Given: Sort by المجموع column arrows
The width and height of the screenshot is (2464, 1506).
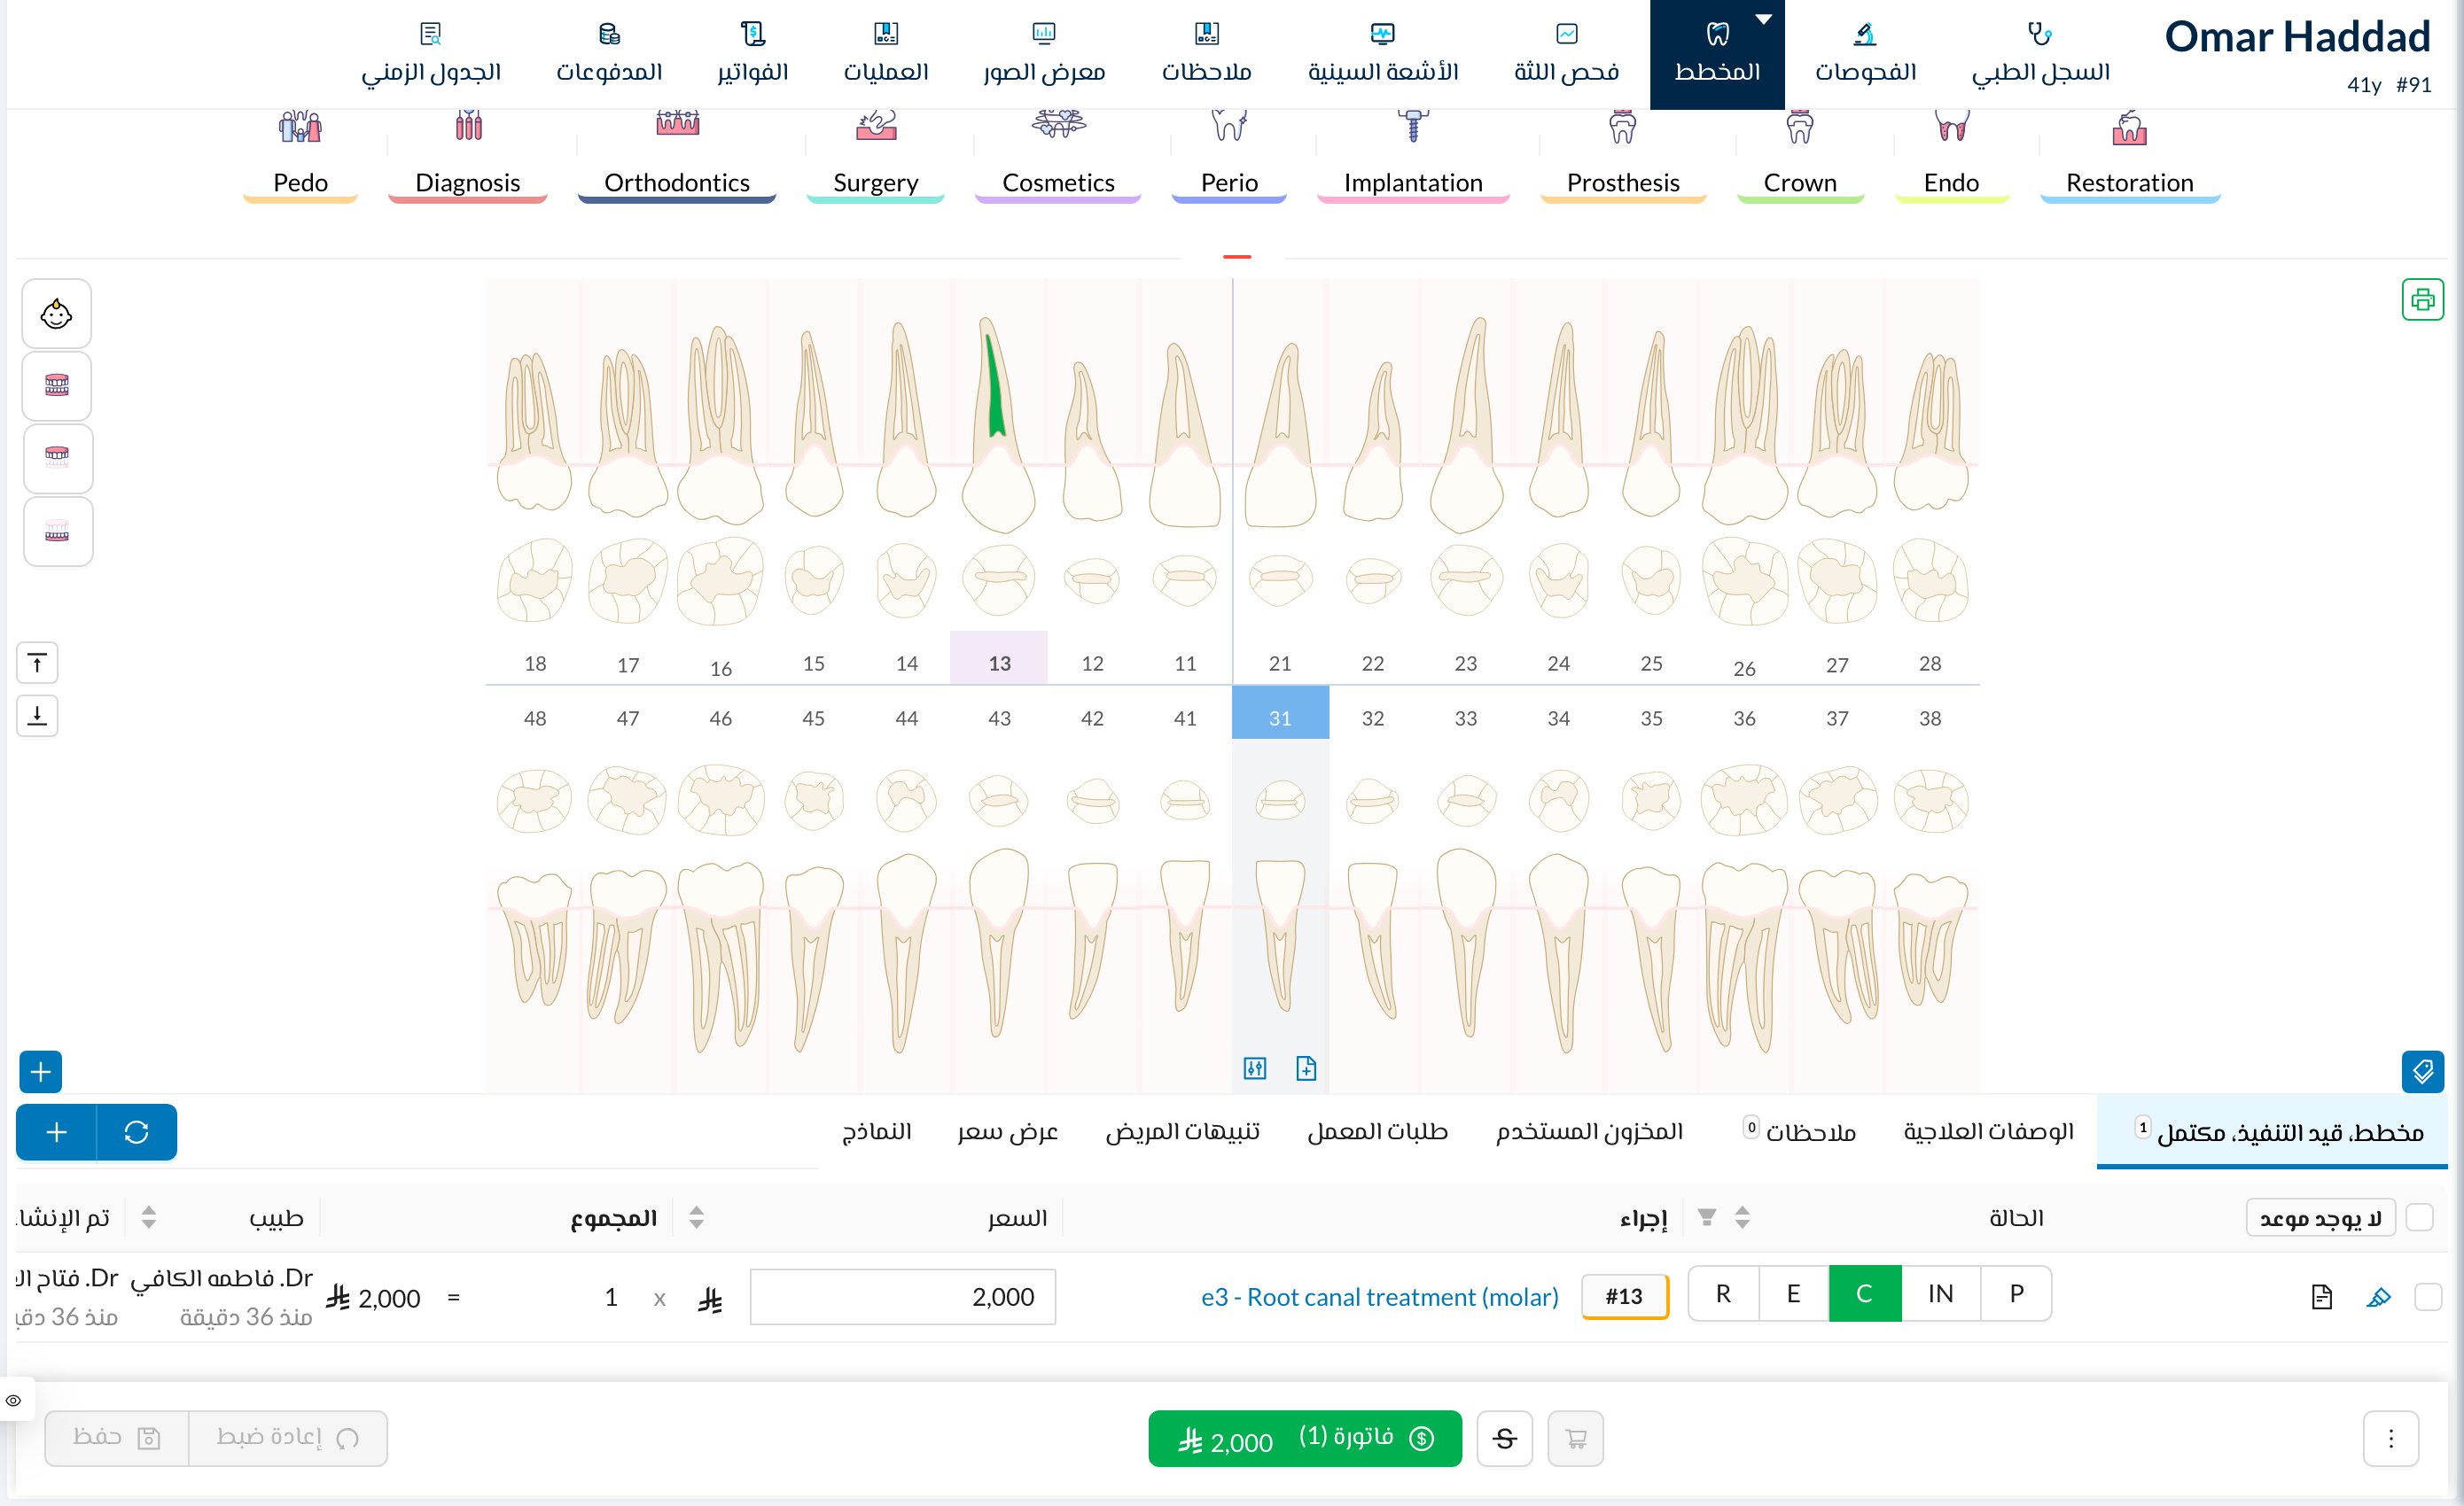Looking at the screenshot, I should click(697, 1217).
